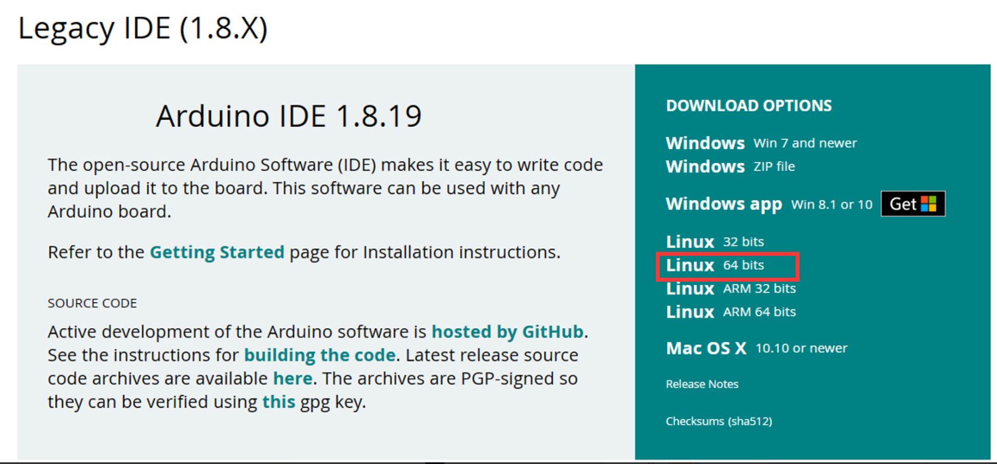997x464 pixels.
Task: Download Linux 64 bits version
Action: click(x=715, y=265)
